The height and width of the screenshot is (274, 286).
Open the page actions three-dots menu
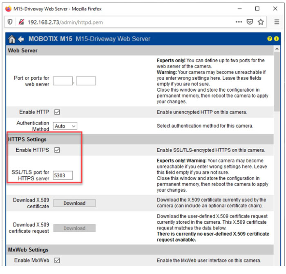[239, 22]
